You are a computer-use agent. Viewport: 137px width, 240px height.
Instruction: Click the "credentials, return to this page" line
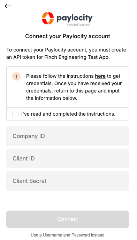tap(73, 91)
